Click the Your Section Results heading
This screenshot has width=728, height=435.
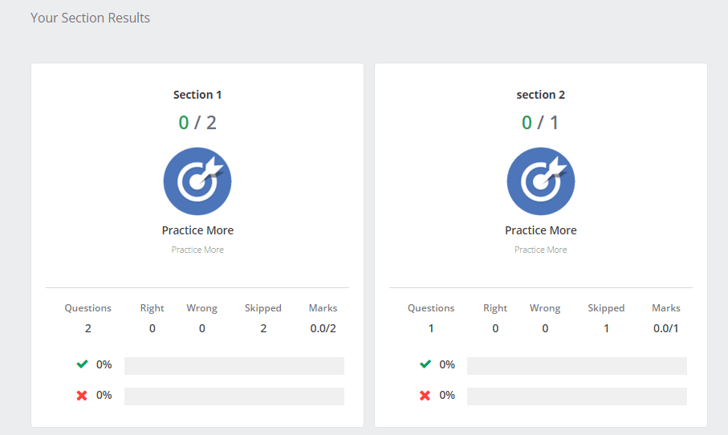click(90, 18)
